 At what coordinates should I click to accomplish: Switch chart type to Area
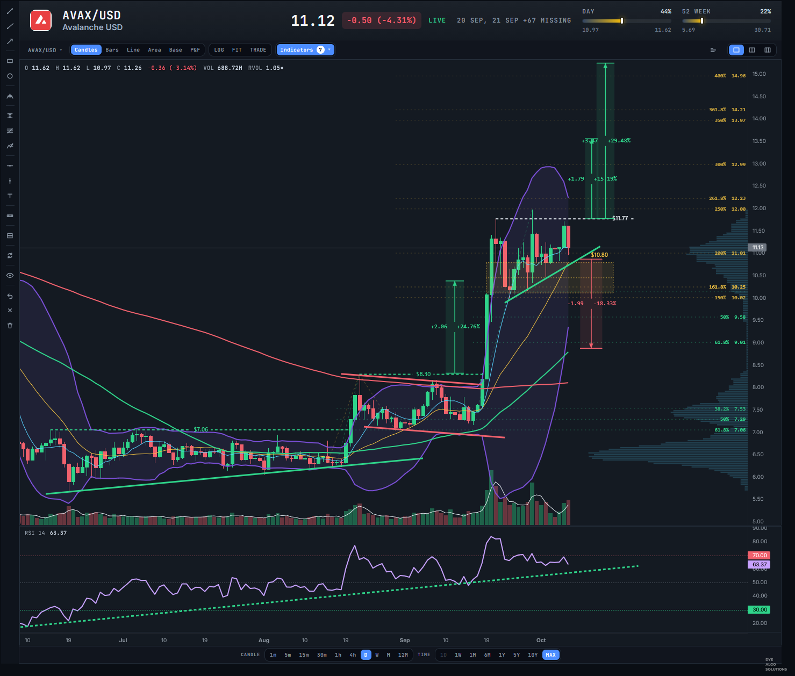pyautogui.click(x=155, y=50)
